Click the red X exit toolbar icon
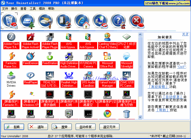Viewport: 191px width, 139px height. pyautogui.click(x=136, y=21)
